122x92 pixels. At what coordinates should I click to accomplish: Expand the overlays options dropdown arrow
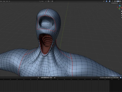(x=111, y=1)
